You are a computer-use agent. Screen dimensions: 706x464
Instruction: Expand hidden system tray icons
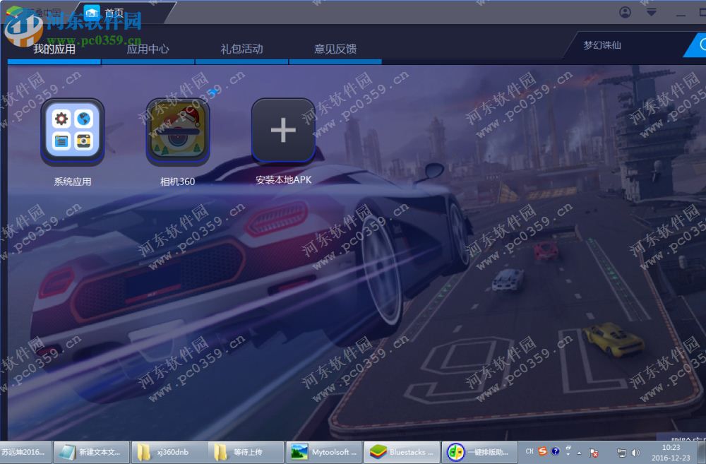(x=579, y=453)
